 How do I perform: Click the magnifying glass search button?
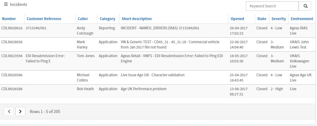point(305,6)
